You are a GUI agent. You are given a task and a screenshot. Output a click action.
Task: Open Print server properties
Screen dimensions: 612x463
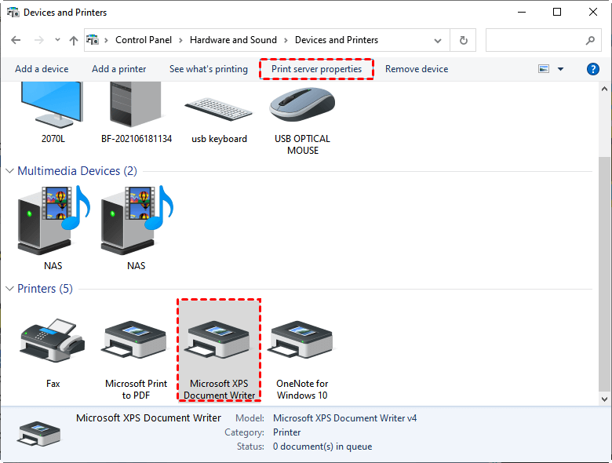[x=316, y=69]
